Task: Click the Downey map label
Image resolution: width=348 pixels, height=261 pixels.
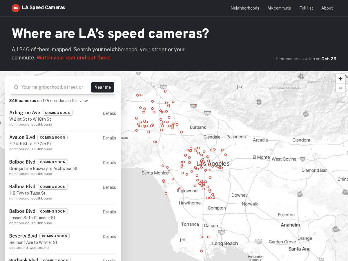Action: [x=240, y=195]
